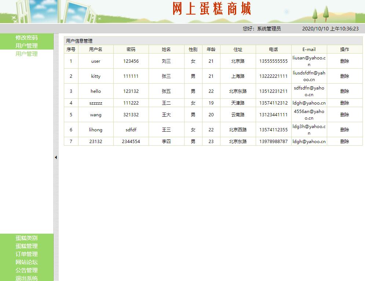Viewport: 365px width, 281px height.
Task: Delete the user szzzzz
Action: 344,103
